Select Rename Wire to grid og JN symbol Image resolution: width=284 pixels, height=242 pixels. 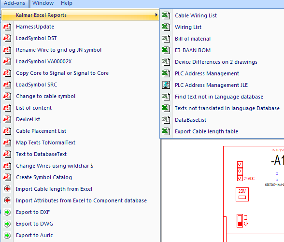80,50
